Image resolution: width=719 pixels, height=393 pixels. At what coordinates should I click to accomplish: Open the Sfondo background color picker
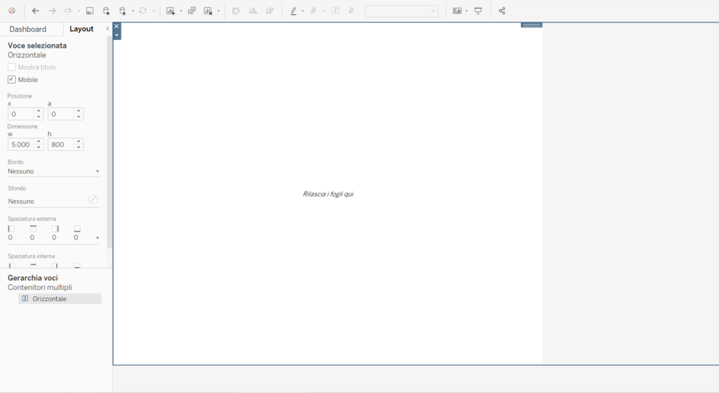click(93, 200)
